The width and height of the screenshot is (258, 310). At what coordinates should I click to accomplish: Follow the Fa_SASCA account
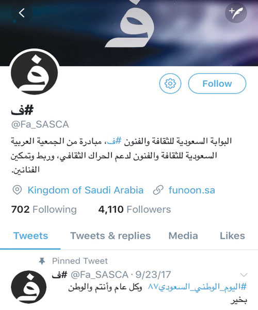[217, 83]
